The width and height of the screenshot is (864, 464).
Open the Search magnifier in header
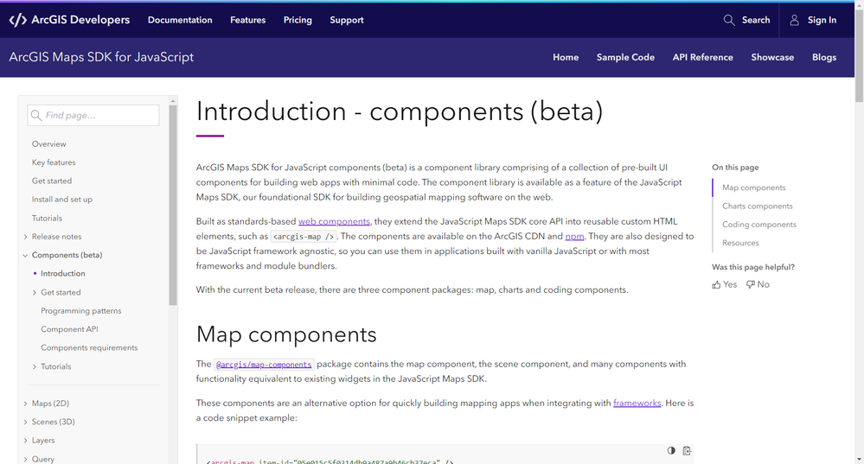pos(729,20)
